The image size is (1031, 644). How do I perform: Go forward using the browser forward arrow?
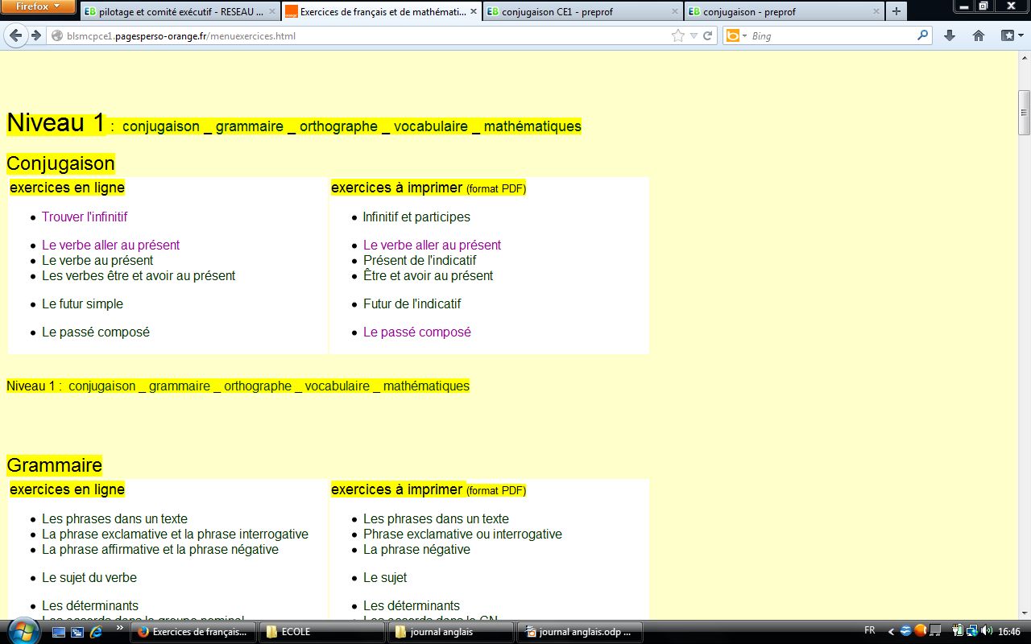pyautogui.click(x=35, y=35)
